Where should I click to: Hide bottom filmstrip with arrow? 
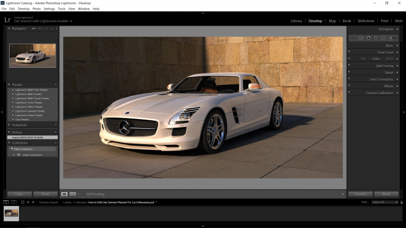pyautogui.click(x=203, y=226)
